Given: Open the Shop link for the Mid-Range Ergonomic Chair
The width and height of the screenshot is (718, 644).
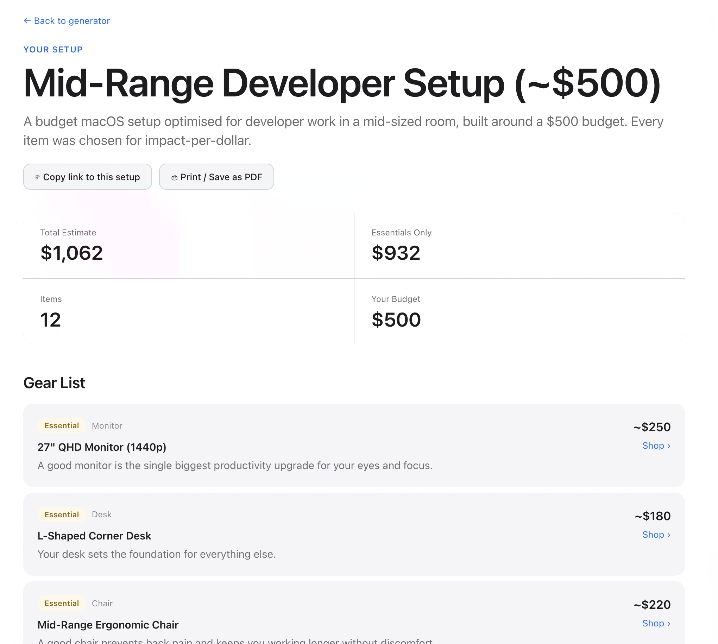Looking at the screenshot, I should pos(656,623).
